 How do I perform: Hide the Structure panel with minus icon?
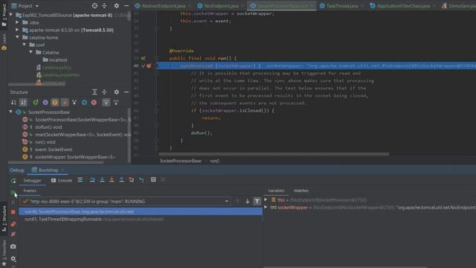(x=126, y=92)
